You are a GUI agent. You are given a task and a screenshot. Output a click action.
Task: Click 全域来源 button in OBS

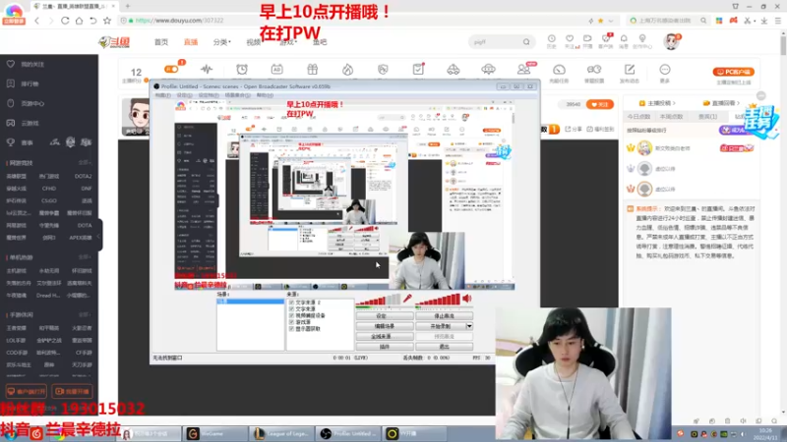[x=385, y=336]
